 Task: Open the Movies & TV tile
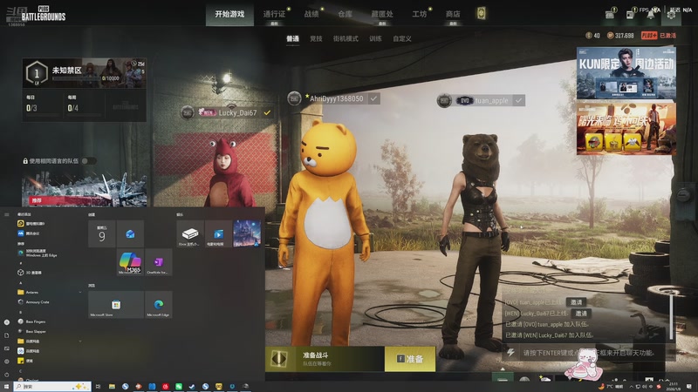tap(219, 233)
